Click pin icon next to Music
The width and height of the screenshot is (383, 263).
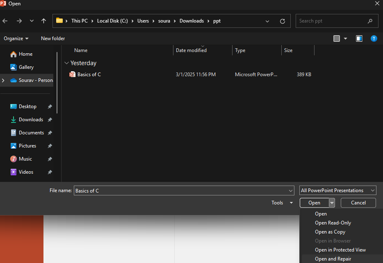(50, 159)
